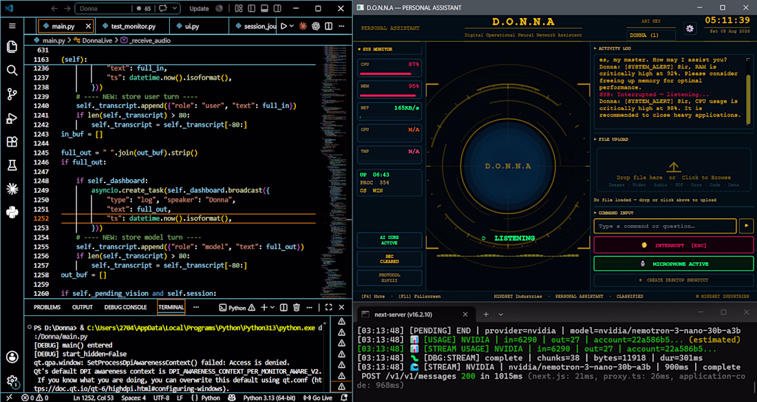Split the editor to the right
This screenshot has width=757, height=402.
coord(329,26)
